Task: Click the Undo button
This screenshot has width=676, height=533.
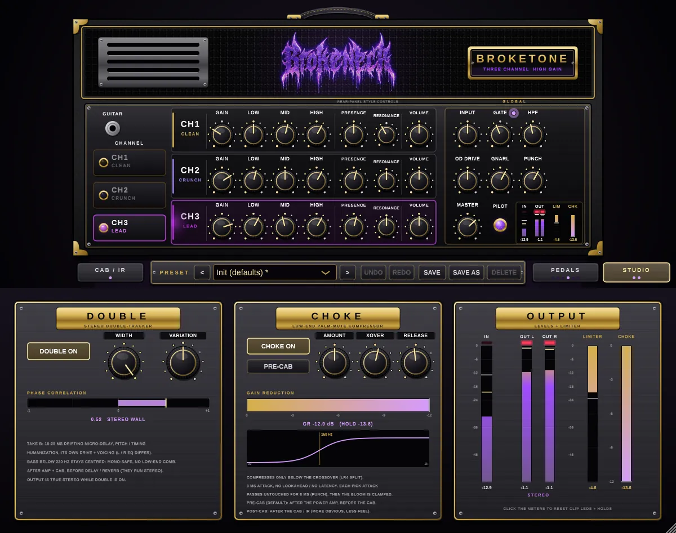Action: pyautogui.click(x=373, y=272)
